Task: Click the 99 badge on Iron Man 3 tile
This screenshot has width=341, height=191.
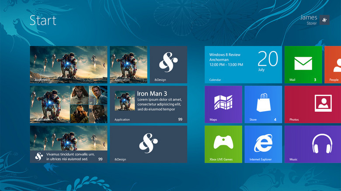Action: [x=180, y=119]
